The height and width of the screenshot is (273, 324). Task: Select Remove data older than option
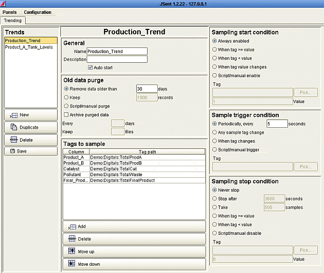66,89
